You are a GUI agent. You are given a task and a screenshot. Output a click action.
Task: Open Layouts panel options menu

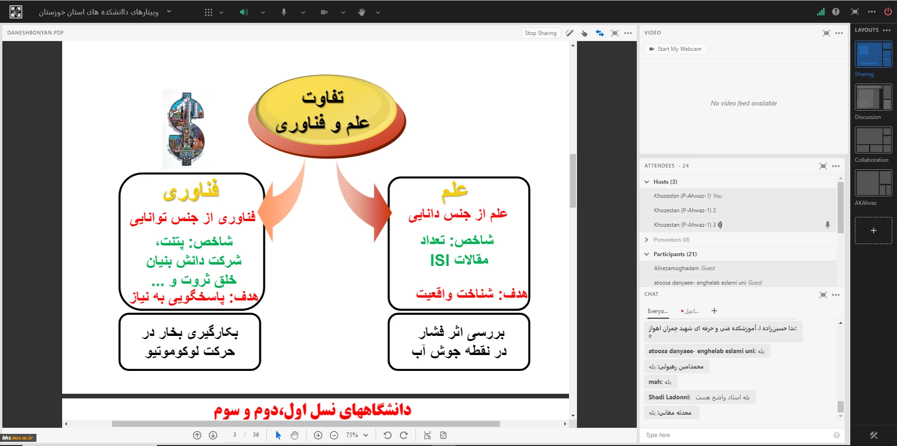coord(887,30)
